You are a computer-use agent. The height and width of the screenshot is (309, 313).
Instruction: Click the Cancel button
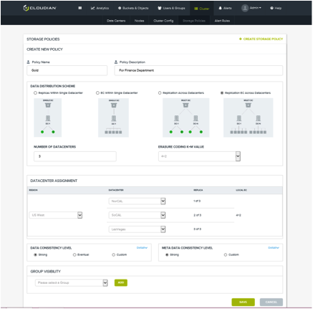coord(271,302)
